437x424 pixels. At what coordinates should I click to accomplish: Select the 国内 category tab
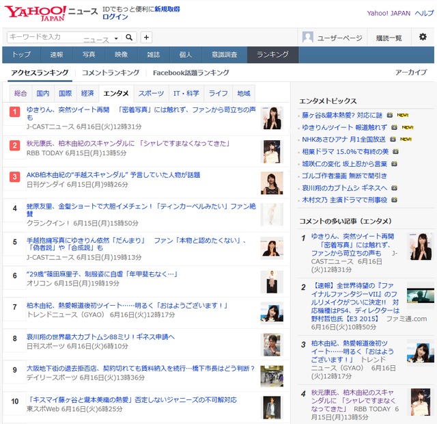click(43, 93)
